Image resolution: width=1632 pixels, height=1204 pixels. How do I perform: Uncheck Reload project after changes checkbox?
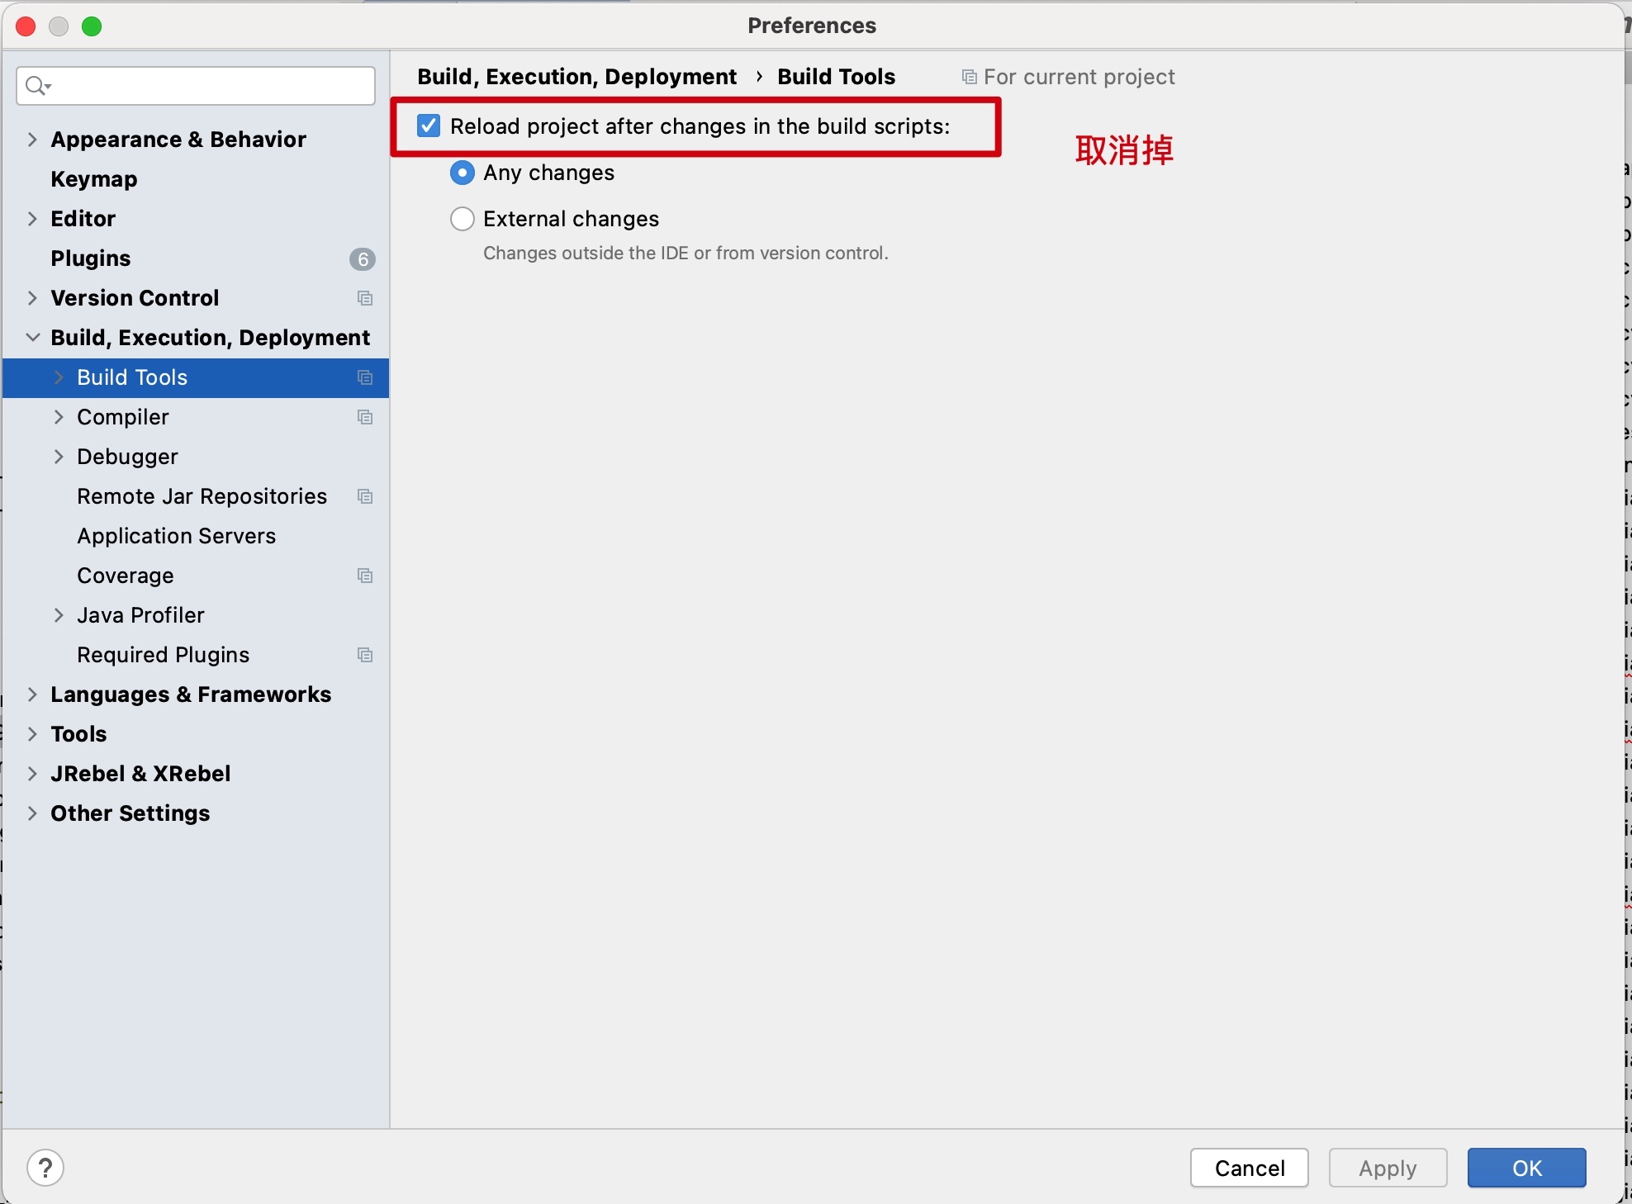[429, 126]
